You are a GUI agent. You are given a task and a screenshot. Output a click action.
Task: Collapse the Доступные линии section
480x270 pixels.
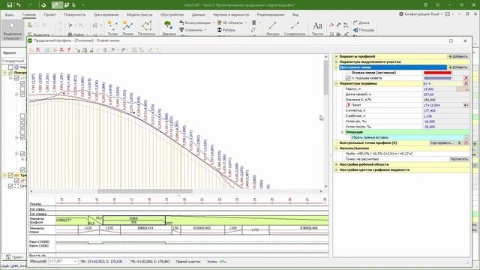coord(336,67)
